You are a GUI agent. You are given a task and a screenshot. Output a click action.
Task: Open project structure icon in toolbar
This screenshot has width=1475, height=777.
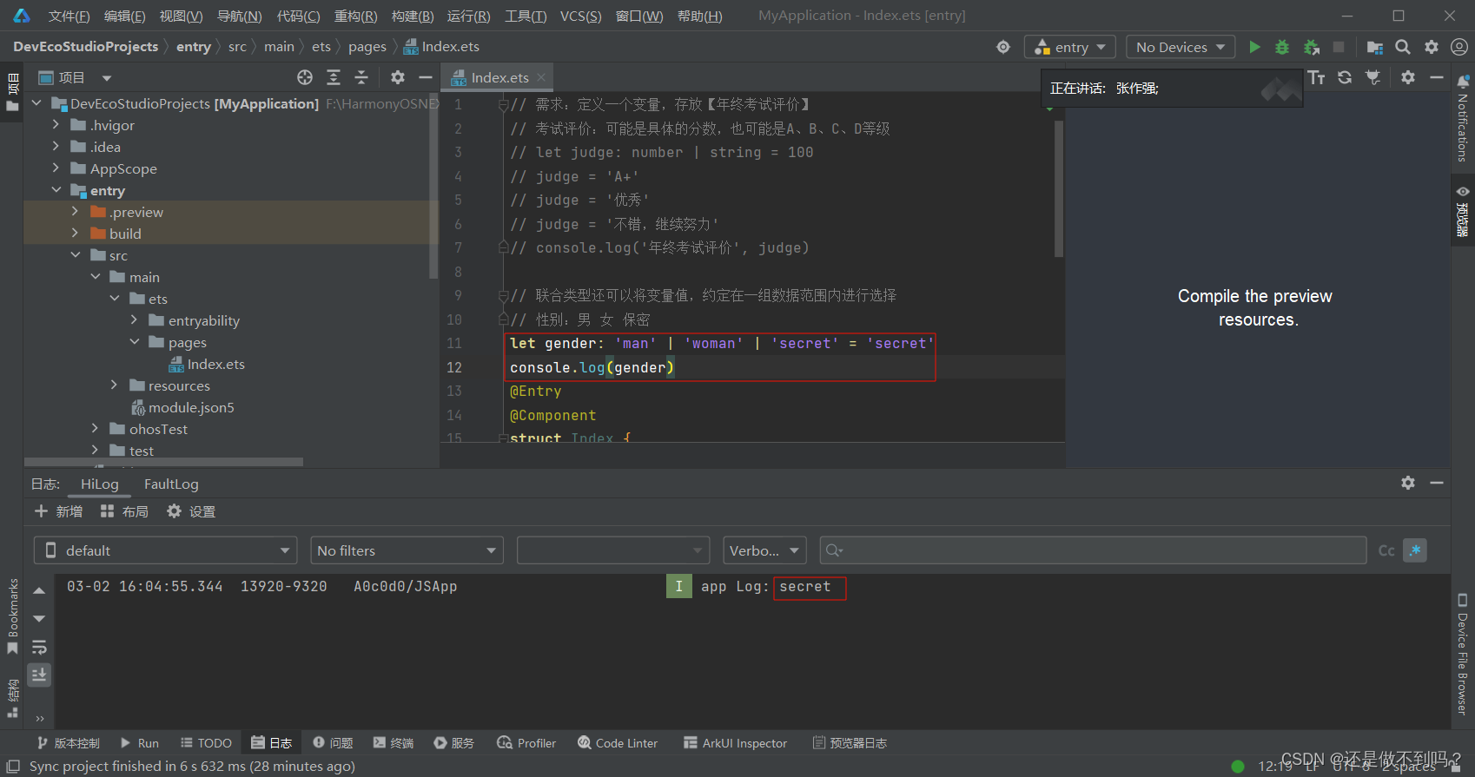click(x=1374, y=47)
